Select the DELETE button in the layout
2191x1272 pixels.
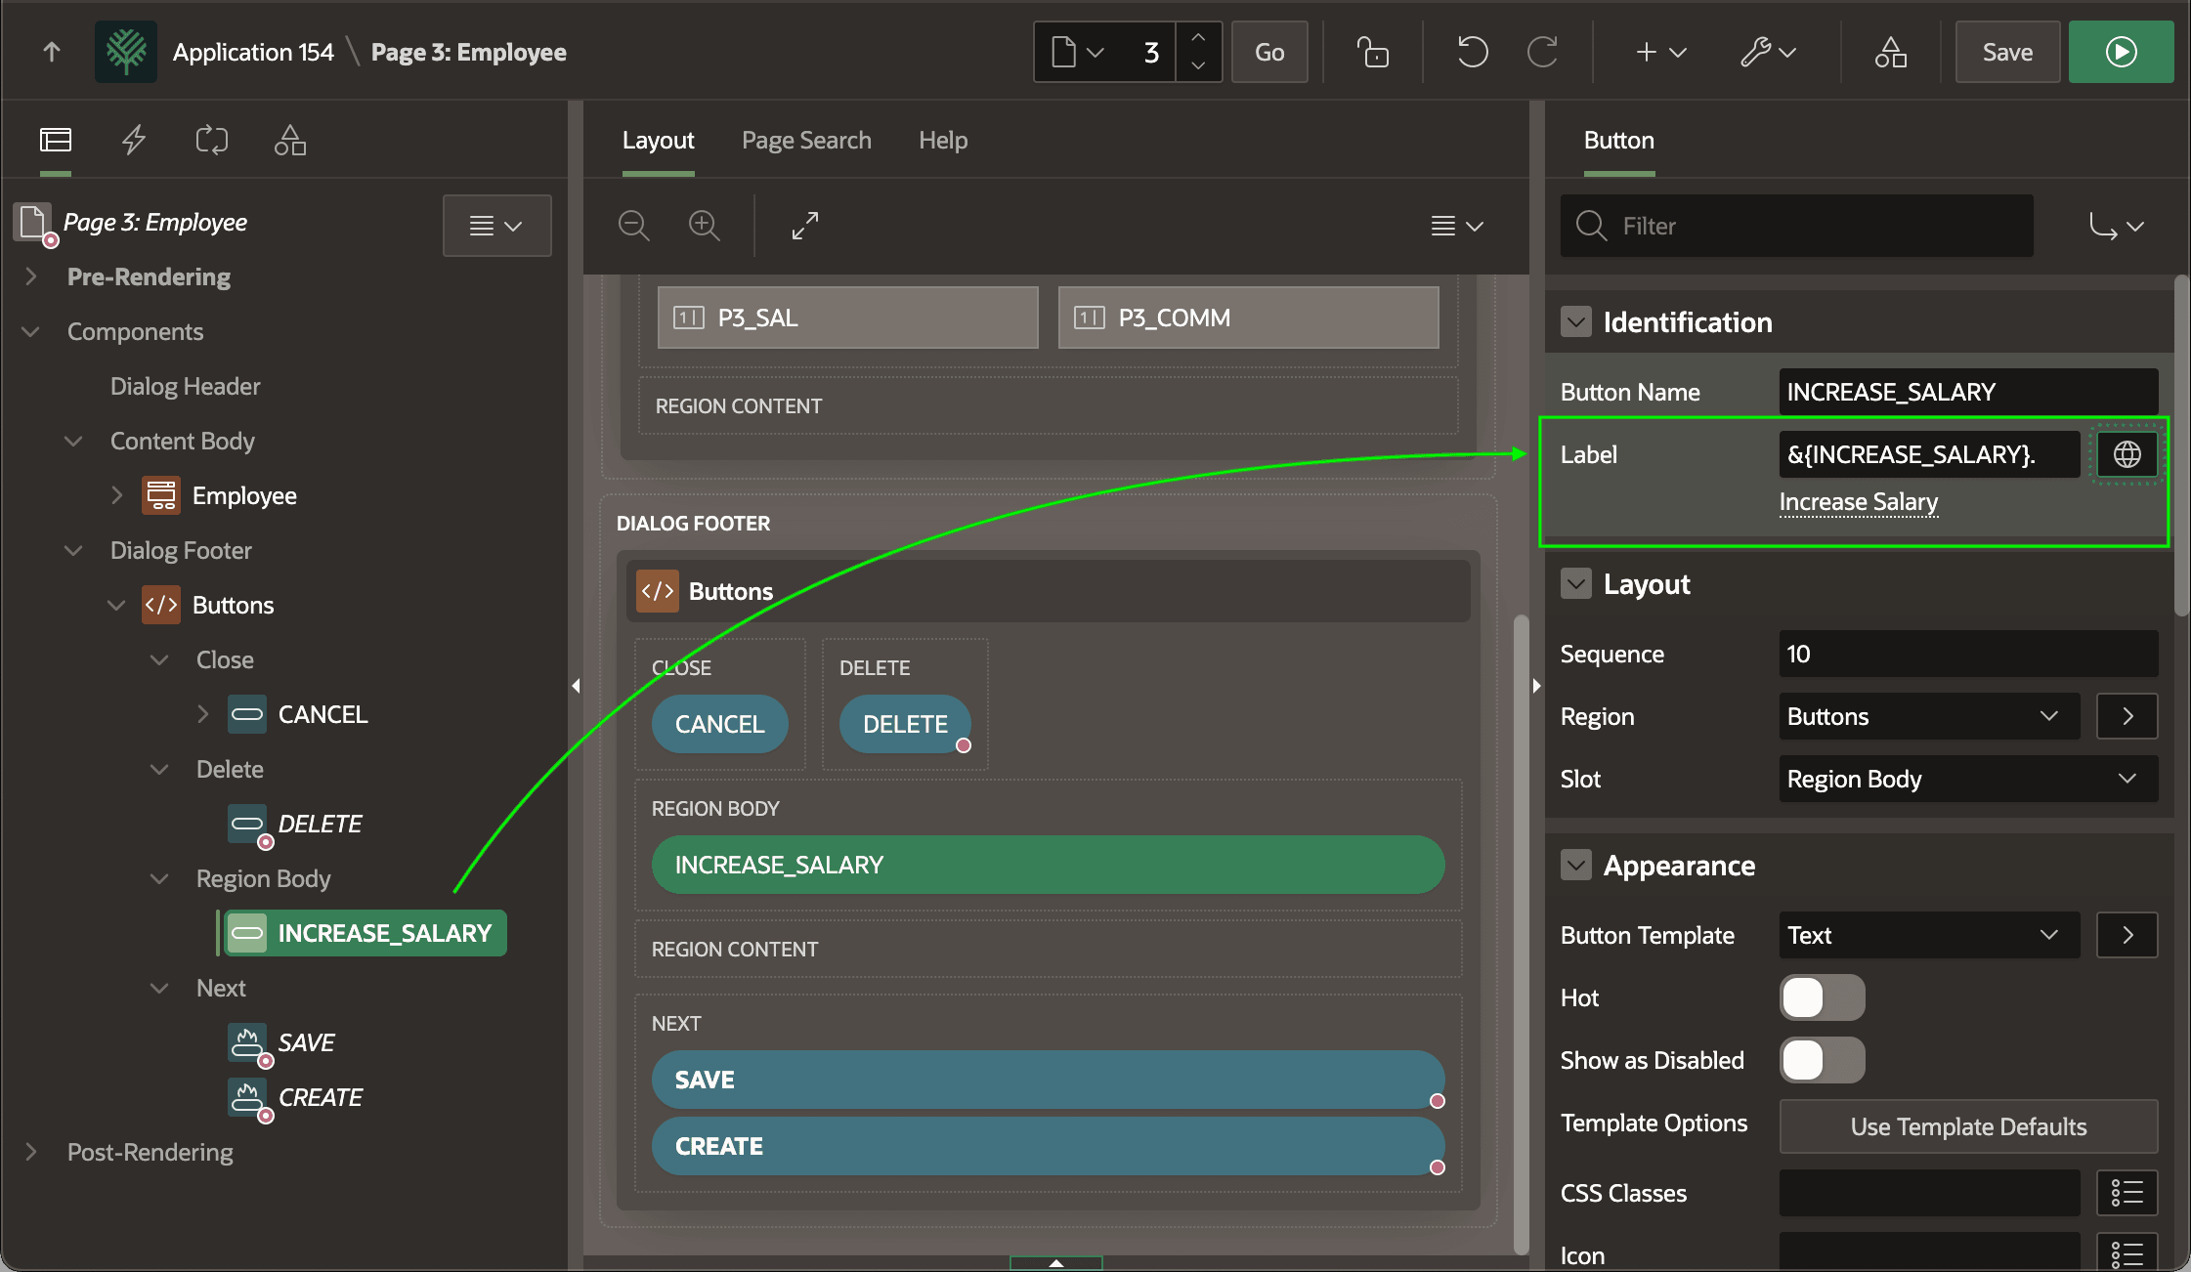pyautogui.click(x=905, y=724)
